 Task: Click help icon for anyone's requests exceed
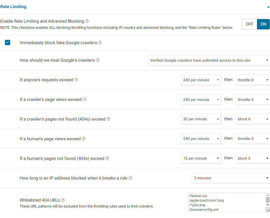coord(76,80)
